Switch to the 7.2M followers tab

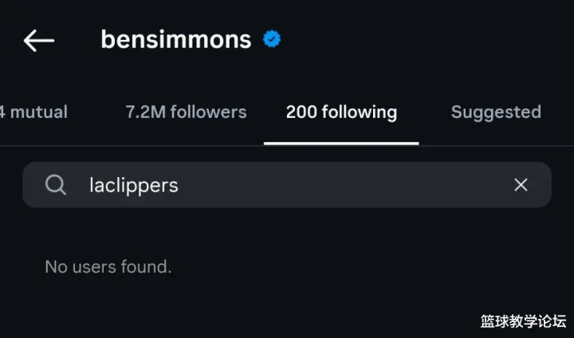[x=186, y=112]
